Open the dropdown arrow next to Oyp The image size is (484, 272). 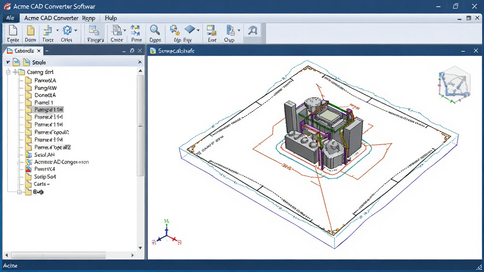pos(239,30)
